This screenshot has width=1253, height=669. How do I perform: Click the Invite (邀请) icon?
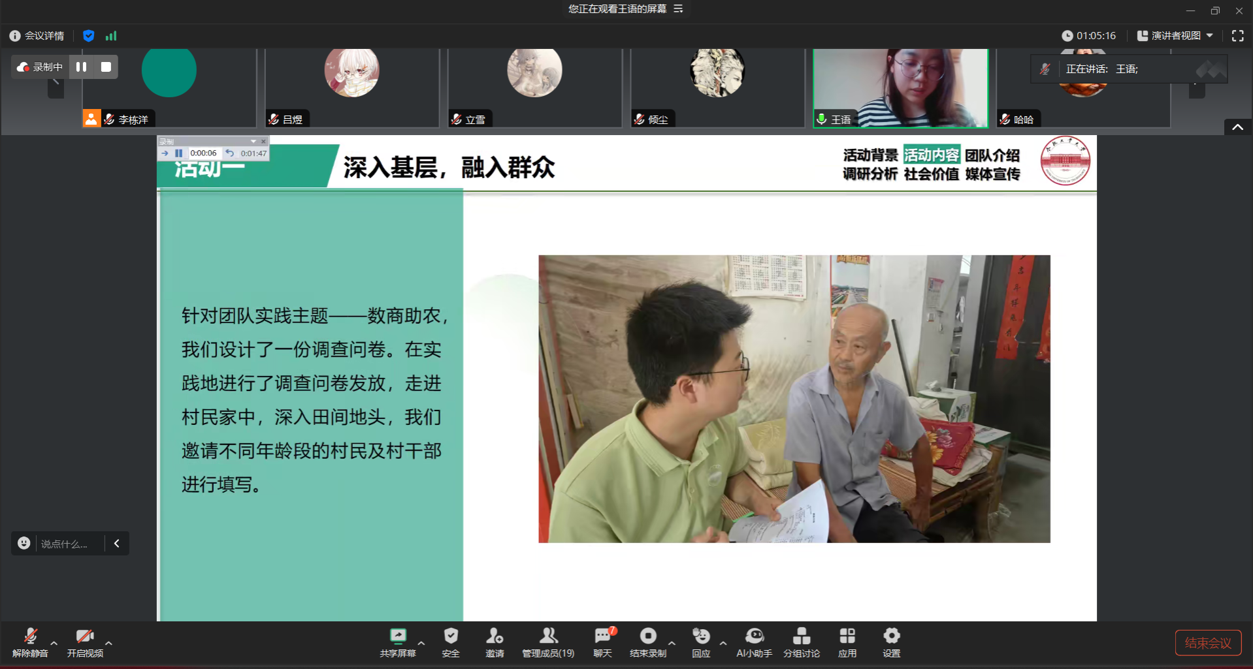click(x=495, y=642)
